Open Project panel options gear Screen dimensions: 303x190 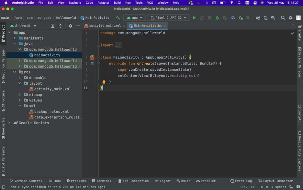70,26
